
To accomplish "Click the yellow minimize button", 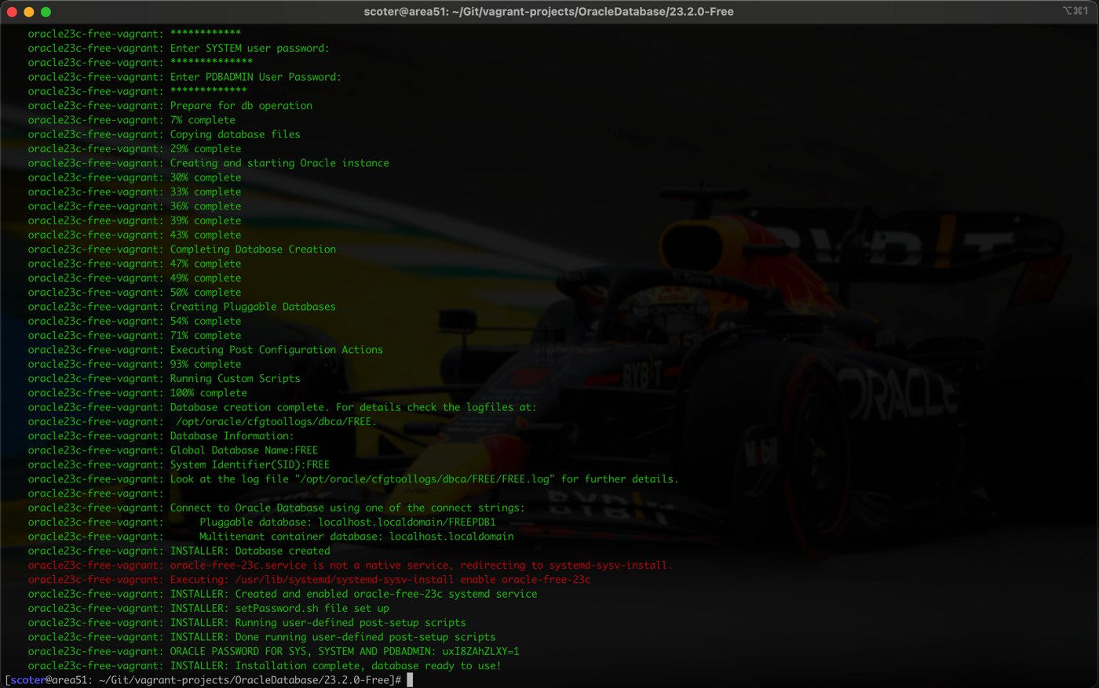I will 29,11.
